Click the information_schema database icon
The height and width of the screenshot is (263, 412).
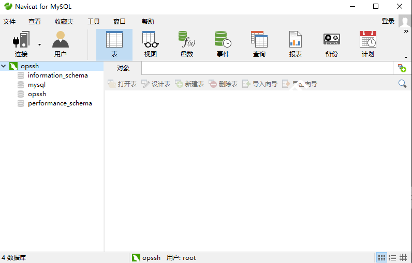click(x=21, y=75)
